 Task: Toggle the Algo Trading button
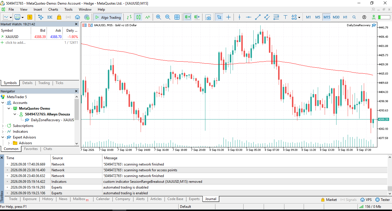point(108,17)
